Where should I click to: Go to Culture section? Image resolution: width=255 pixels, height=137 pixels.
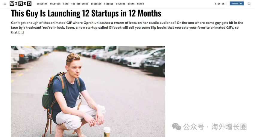[121, 4]
